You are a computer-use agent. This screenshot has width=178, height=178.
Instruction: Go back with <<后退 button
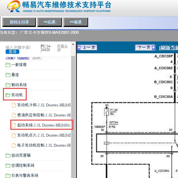point(50,22)
